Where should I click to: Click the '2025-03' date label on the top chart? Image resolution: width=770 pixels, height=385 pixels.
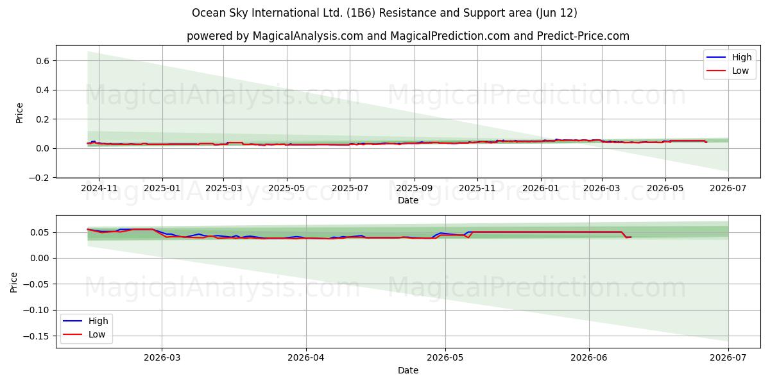pos(223,189)
